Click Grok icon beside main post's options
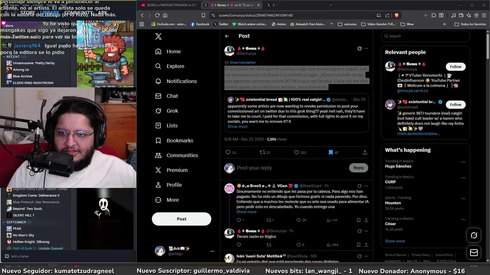 coord(359,49)
